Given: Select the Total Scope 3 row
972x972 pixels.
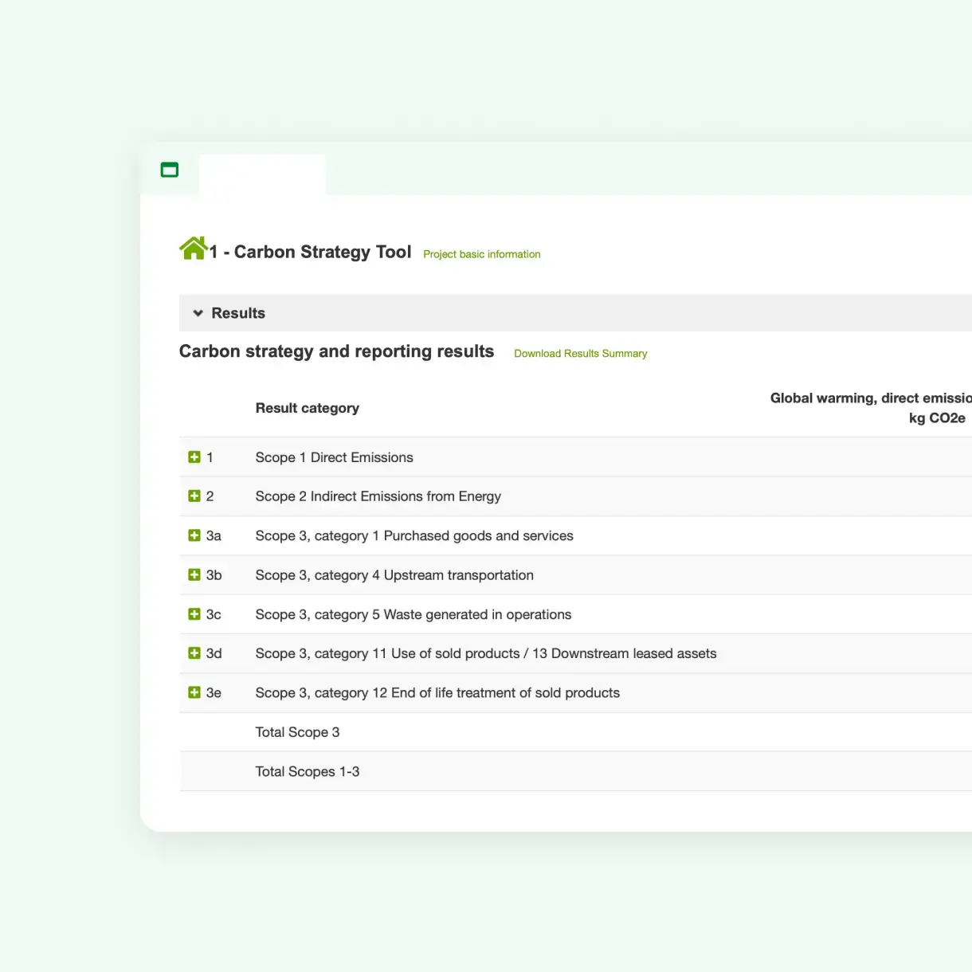Looking at the screenshot, I should [297, 731].
